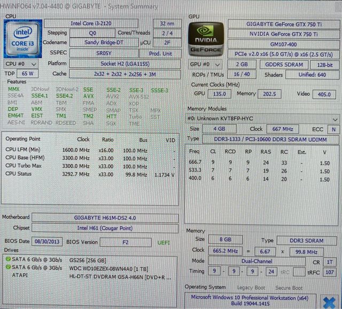Click the Intel Core i3-2120 CPU name field
342x309 pixels.
91,23
